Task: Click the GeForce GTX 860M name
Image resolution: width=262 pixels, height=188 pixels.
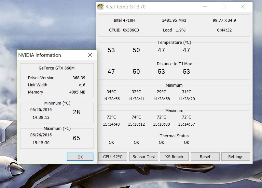Action: (57, 68)
